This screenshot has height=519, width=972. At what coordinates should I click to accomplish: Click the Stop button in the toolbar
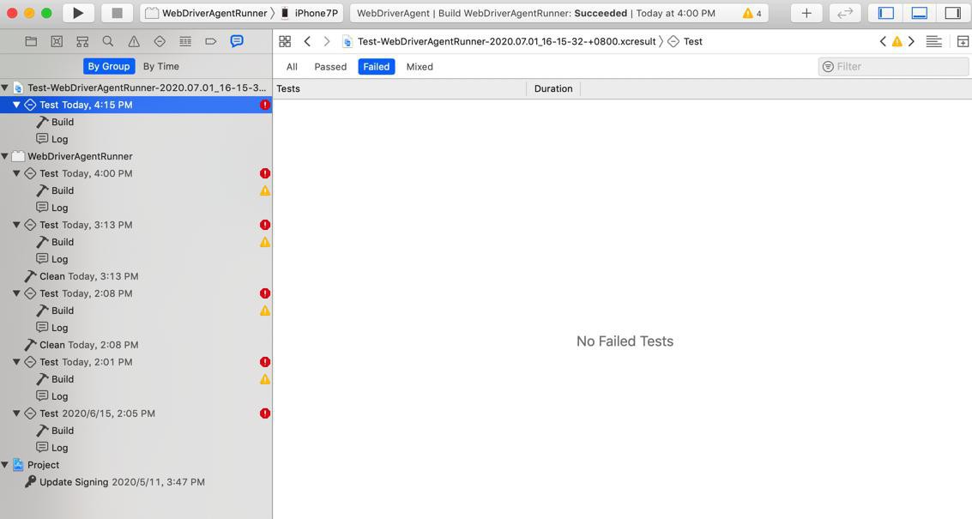tap(117, 13)
